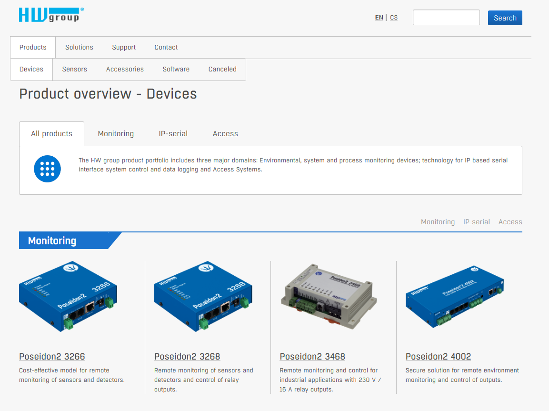
Task: Click the blue grid all-products icon
Action: point(47,169)
